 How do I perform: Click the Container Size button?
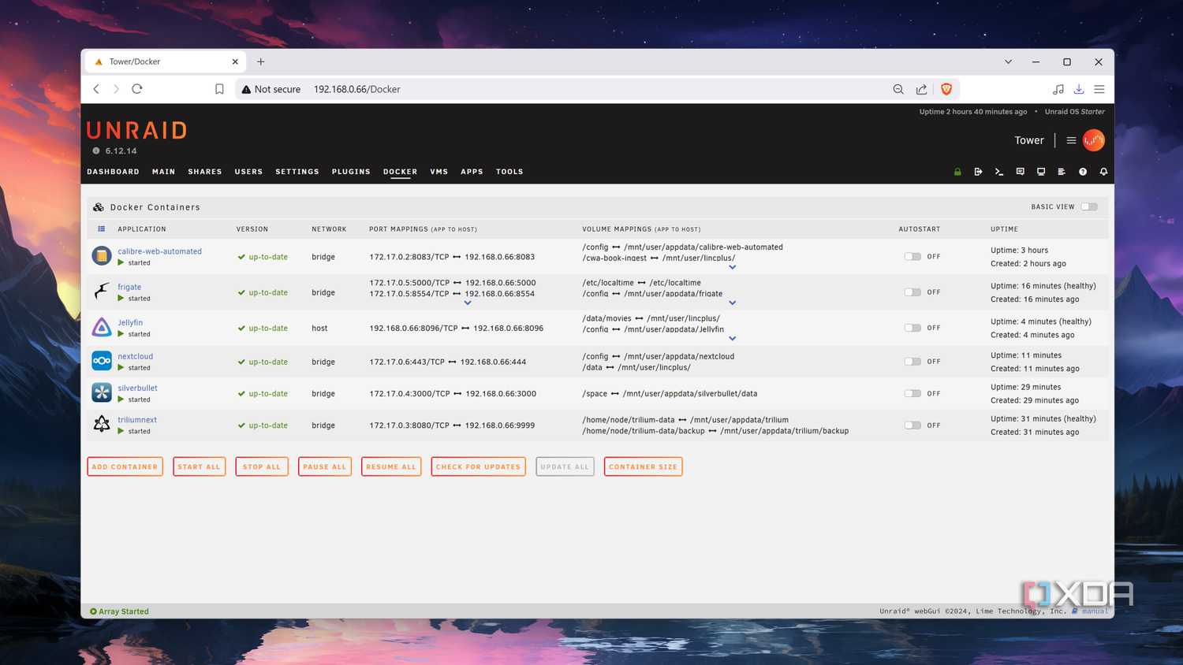tap(643, 466)
